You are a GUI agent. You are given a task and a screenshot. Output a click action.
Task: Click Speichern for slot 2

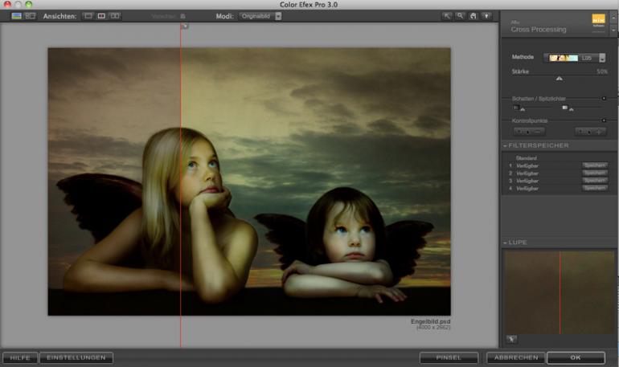595,173
